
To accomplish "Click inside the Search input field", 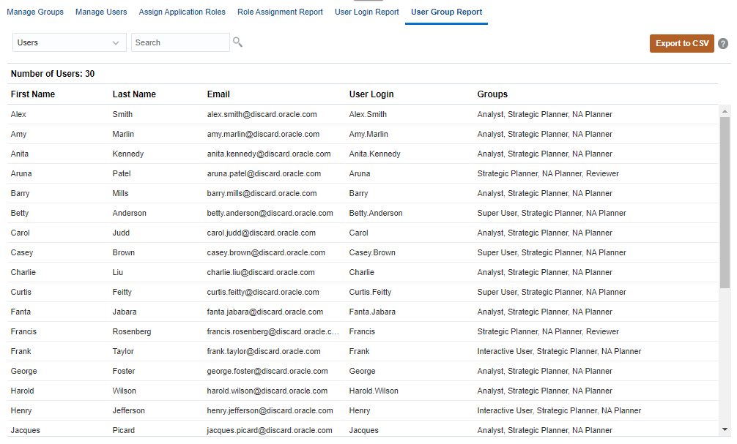I will (180, 42).
